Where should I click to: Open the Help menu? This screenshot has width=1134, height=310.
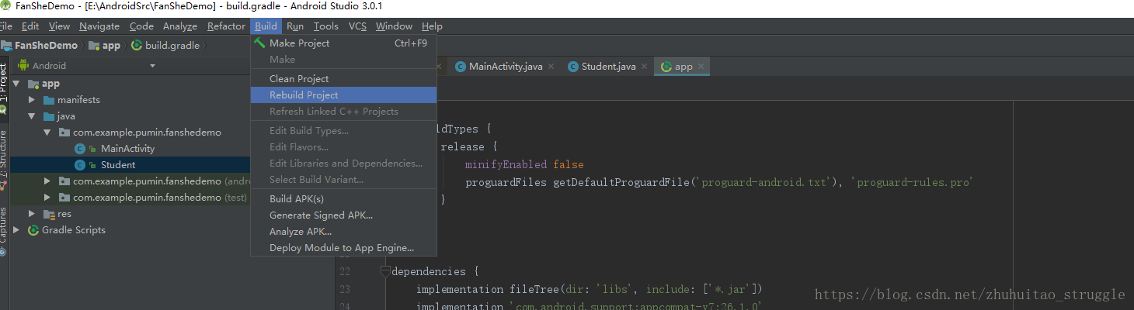point(432,26)
